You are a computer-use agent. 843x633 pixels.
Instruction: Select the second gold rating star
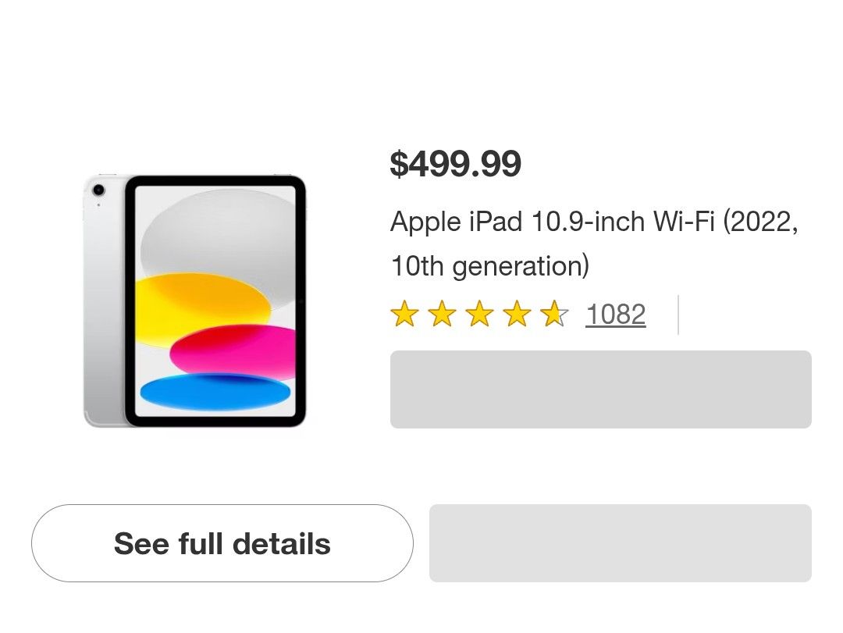pos(443,314)
